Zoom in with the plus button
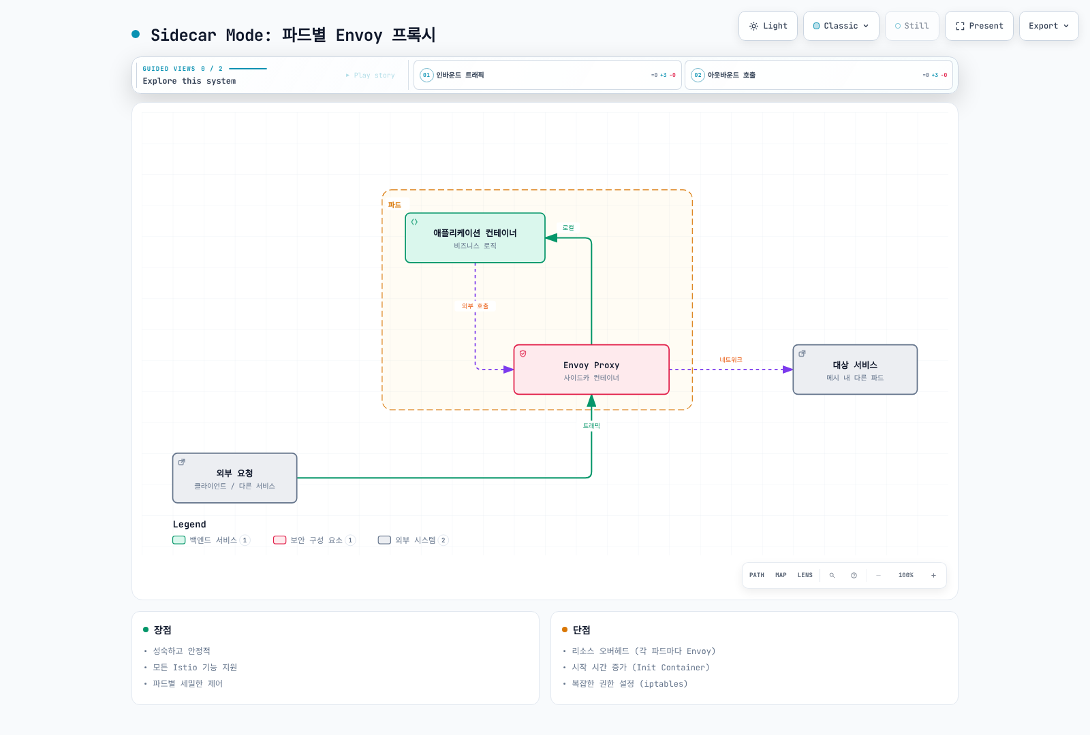Viewport: 1090px width, 735px height. coord(933,575)
